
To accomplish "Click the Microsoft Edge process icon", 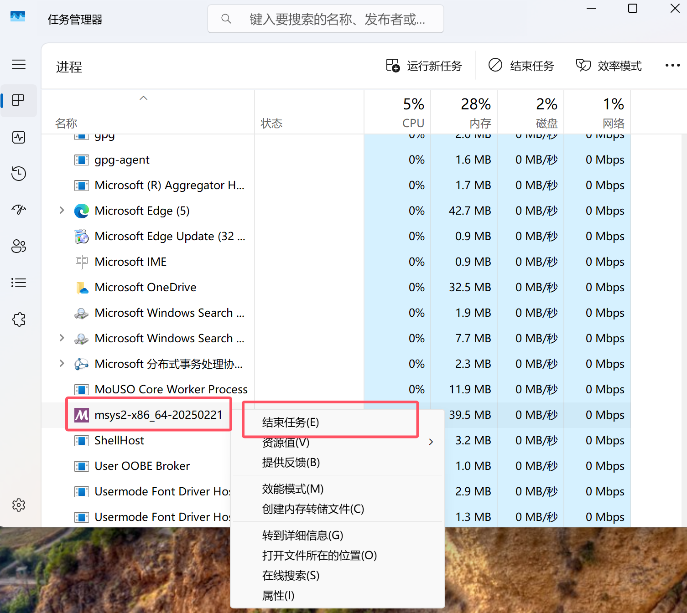I will [x=82, y=211].
